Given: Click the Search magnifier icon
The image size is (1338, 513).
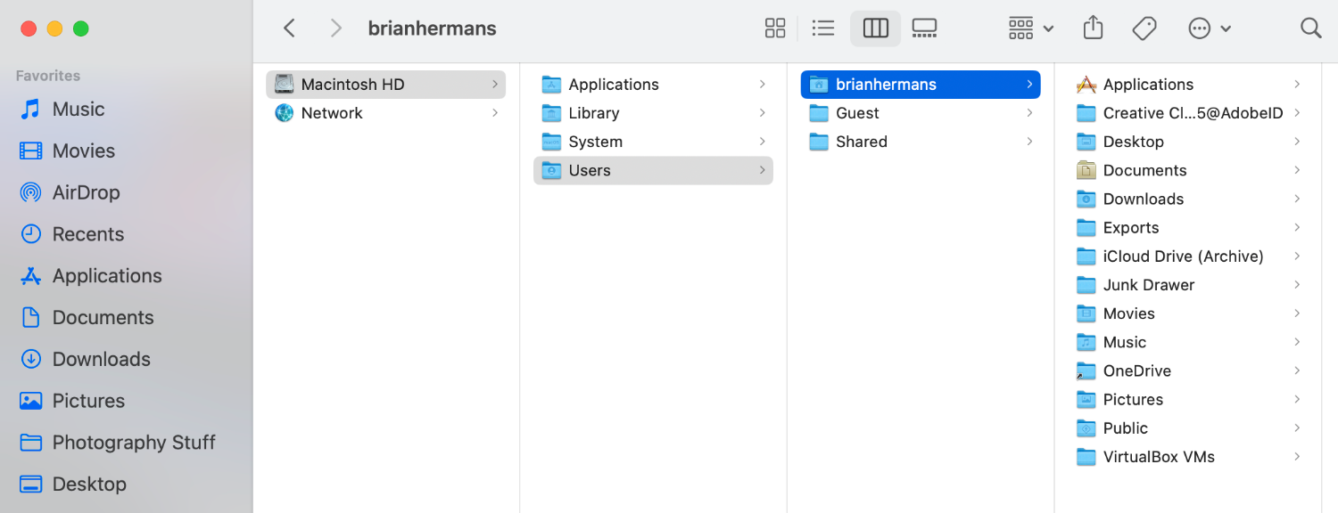Looking at the screenshot, I should [1310, 28].
